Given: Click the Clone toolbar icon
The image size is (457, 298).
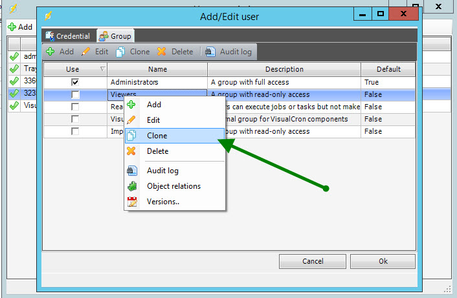Looking at the screenshot, I should pyautogui.click(x=120, y=52).
